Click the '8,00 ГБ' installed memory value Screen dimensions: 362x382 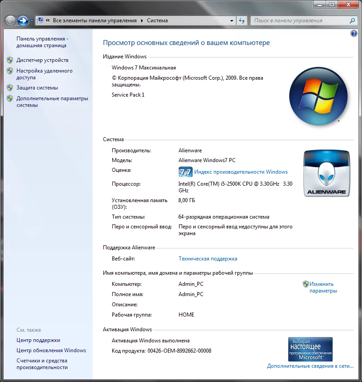(x=187, y=200)
